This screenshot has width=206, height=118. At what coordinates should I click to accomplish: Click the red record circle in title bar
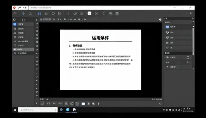(x=14, y=8)
